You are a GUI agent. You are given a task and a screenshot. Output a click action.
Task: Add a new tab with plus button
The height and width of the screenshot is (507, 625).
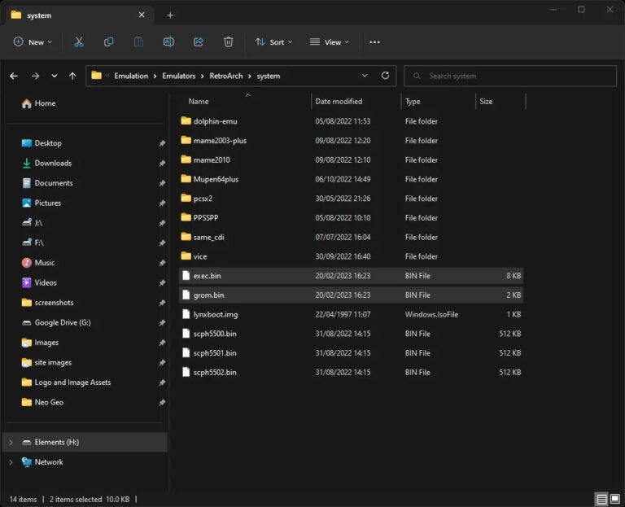click(170, 15)
